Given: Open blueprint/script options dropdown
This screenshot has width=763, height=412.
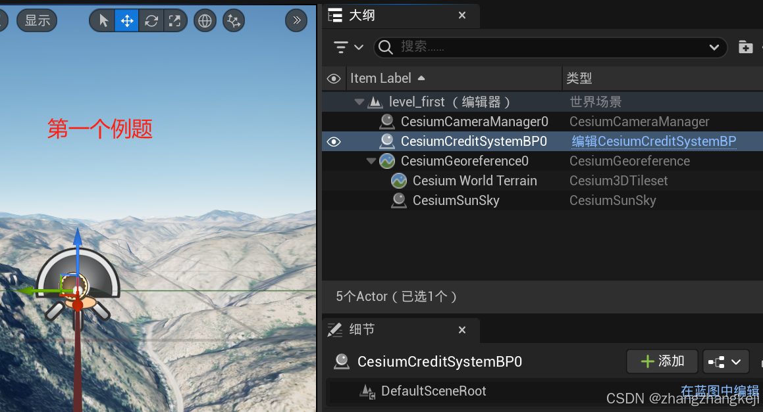Looking at the screenshot, I should (x=725, y=361).
